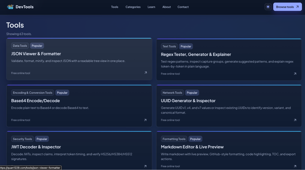Click the Text Tools category tag
This screenshot has height=170, width=305.
(x=169, y=46)
